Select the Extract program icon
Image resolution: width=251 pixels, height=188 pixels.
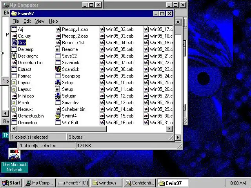pyautogui.click(x=14, y=69)
